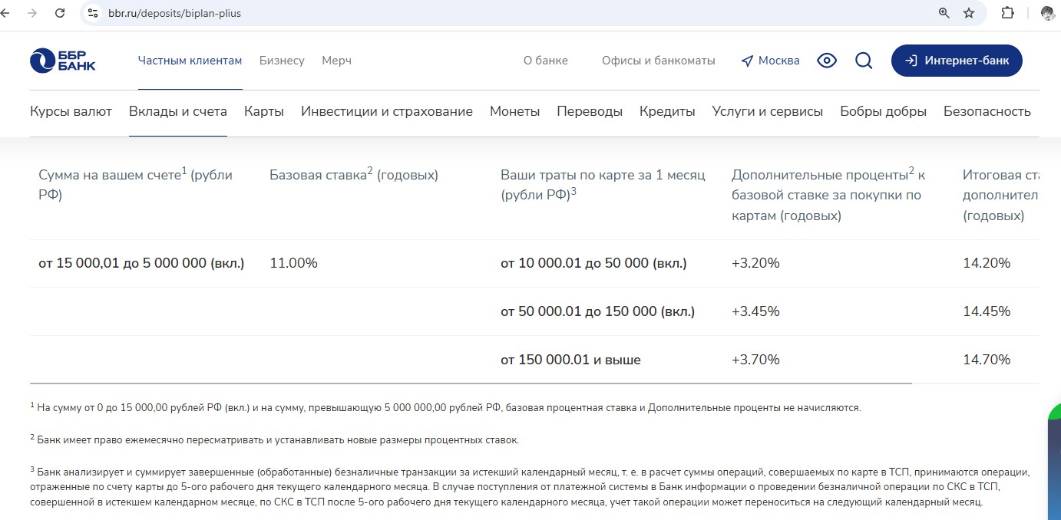Open the Инвестиции и страхование menu
The image size is (1061, 520).
click(x=386, y=111)
